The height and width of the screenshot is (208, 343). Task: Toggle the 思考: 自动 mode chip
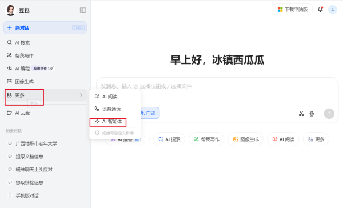(150, 113)
